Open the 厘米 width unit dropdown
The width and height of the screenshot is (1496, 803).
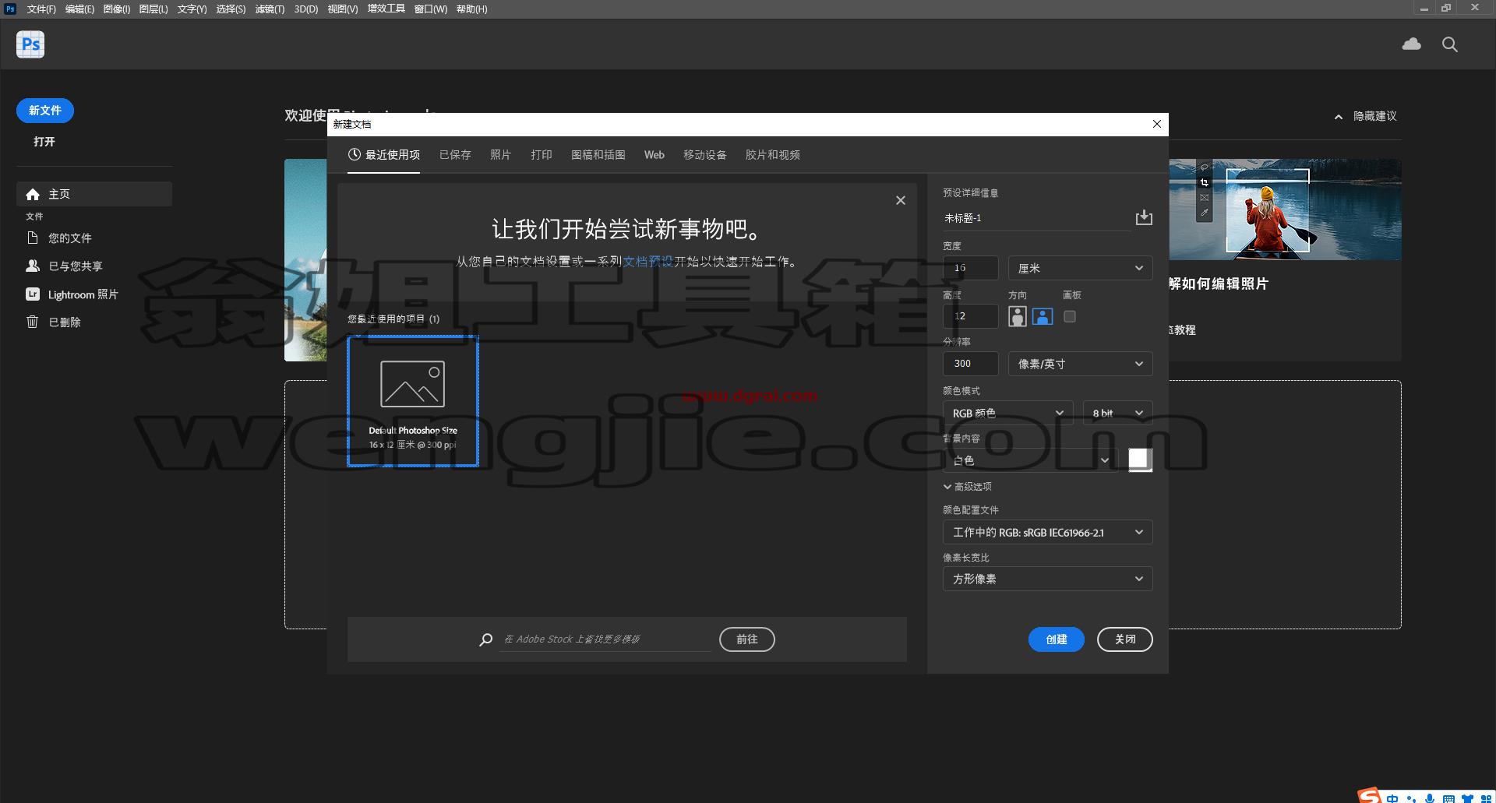point(1080,268)
